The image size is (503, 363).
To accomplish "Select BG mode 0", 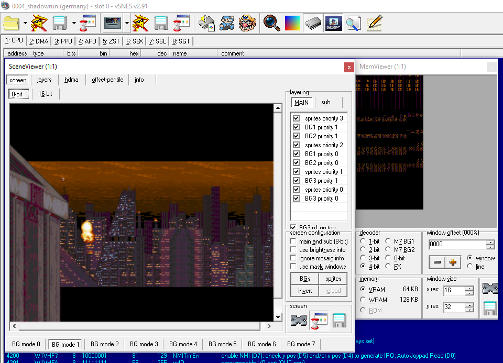I will click(x=26, y=344).
